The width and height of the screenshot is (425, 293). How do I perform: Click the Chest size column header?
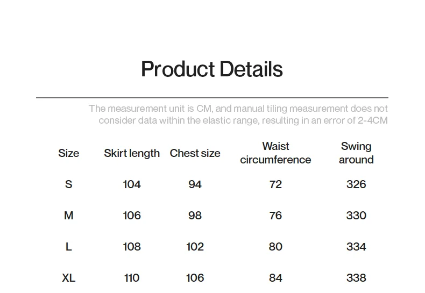(195, 153)
